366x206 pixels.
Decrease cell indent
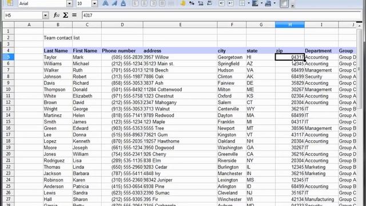[x=222, y=3]
